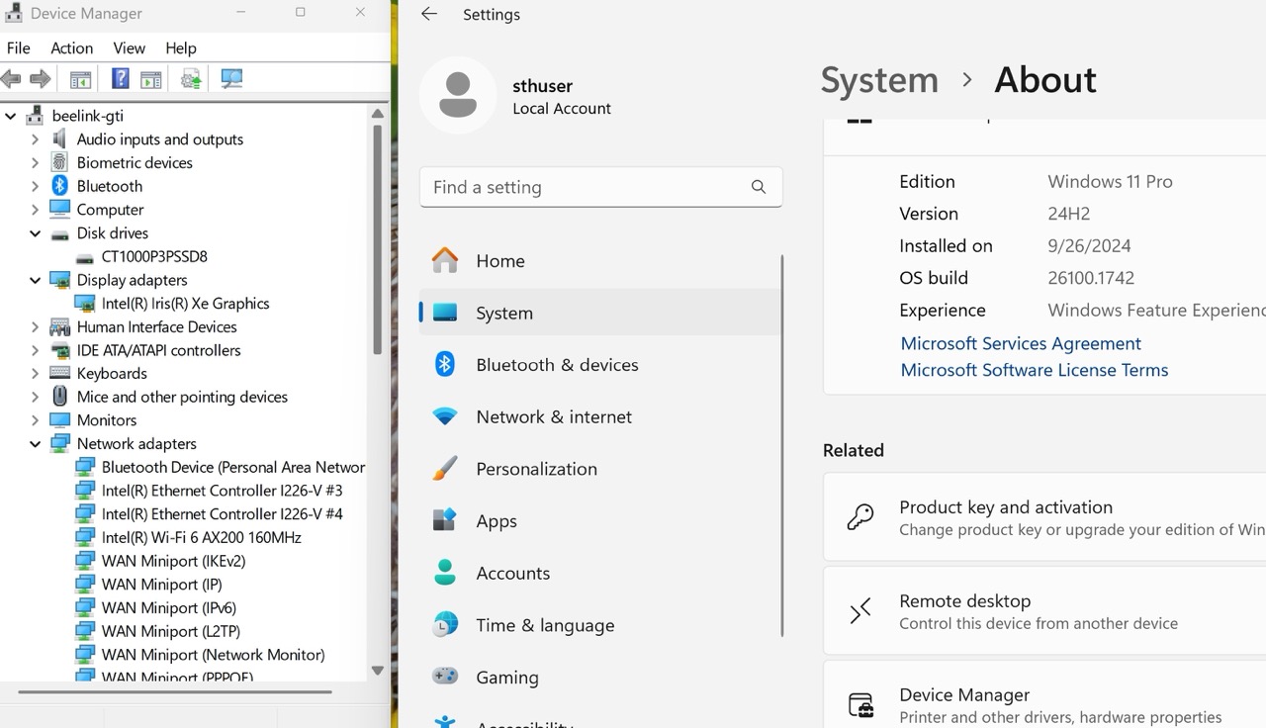
Task: Collapse the Network adapters node
Action: pyautogui.click(x=36, y=444)
